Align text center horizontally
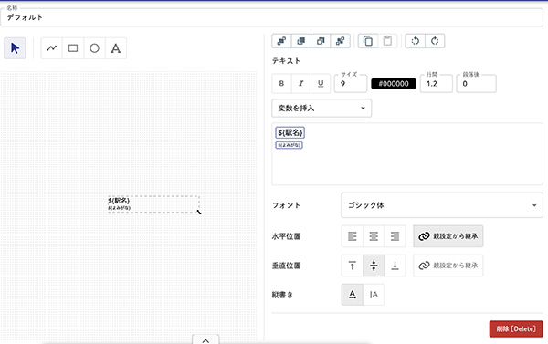 point(374,236)
